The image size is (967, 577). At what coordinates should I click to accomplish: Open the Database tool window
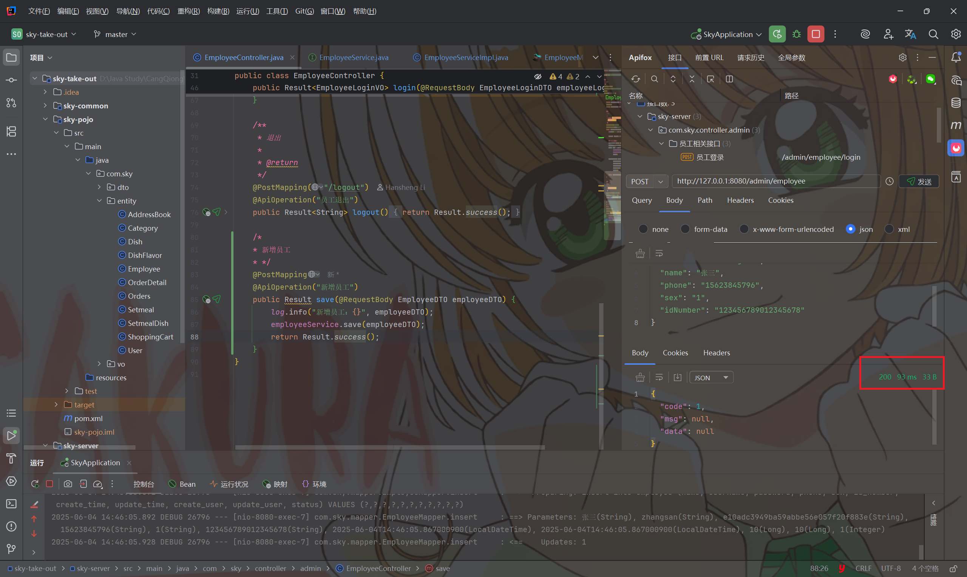956,103
